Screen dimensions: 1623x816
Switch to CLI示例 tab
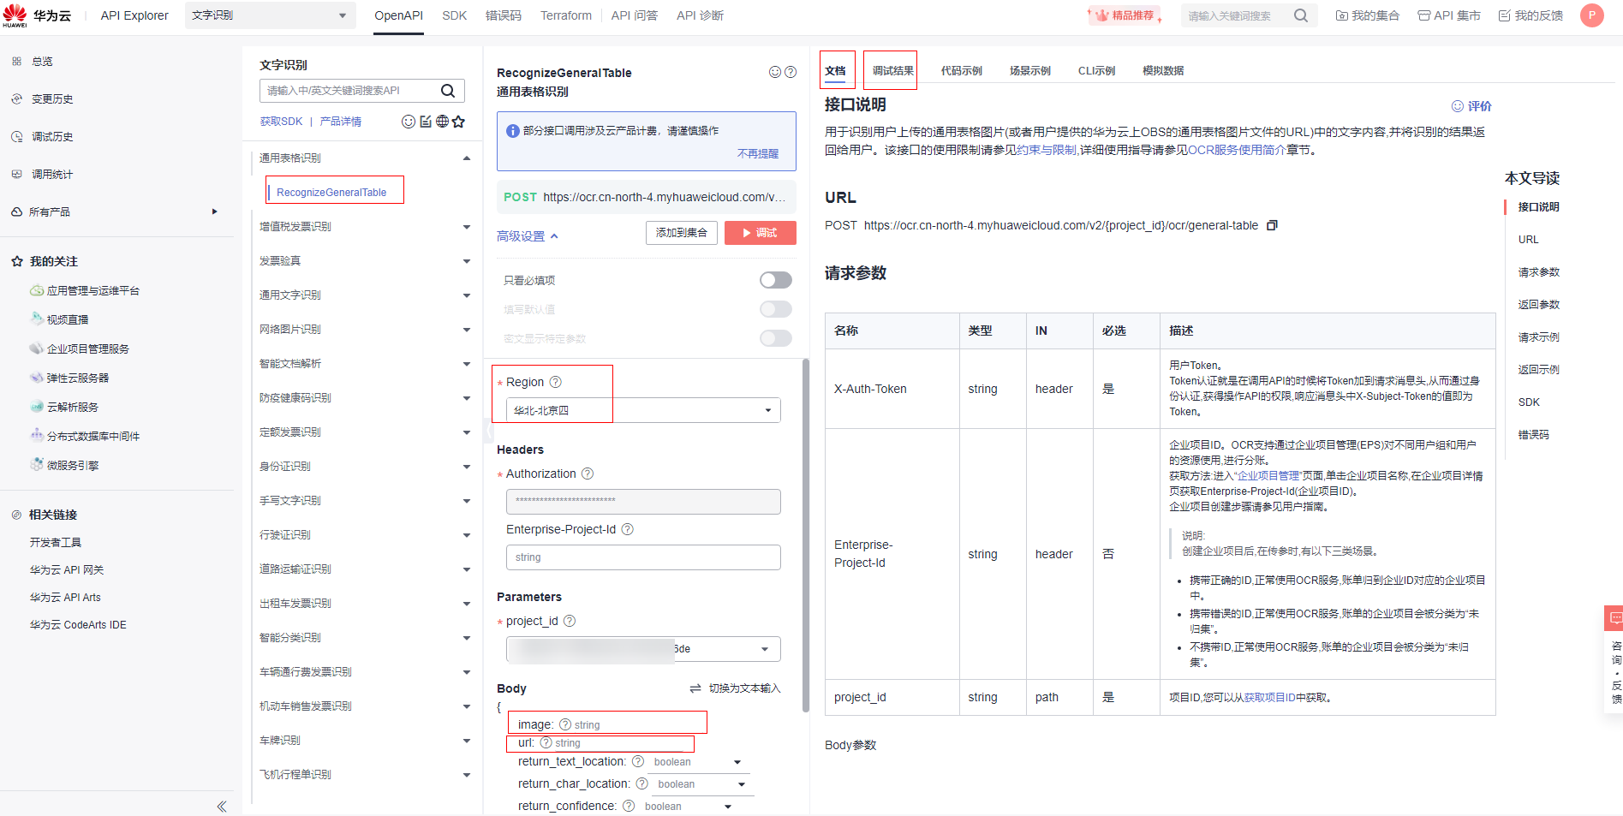coord(1096,70)
